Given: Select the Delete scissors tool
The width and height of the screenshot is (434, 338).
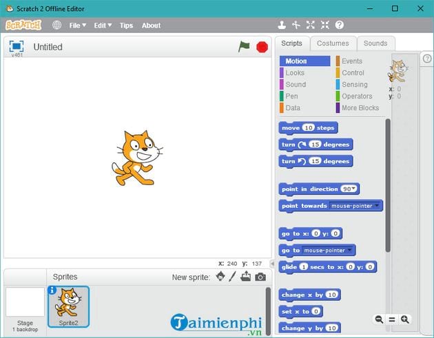Looking at the screenshot, I should click(x=296, y=25).
